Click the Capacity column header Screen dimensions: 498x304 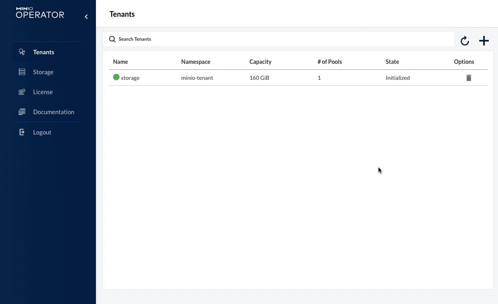[x=261, y=61]
